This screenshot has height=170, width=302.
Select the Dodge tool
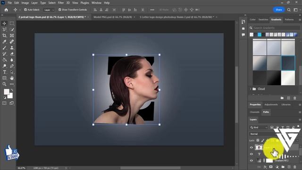pos(4,66)
